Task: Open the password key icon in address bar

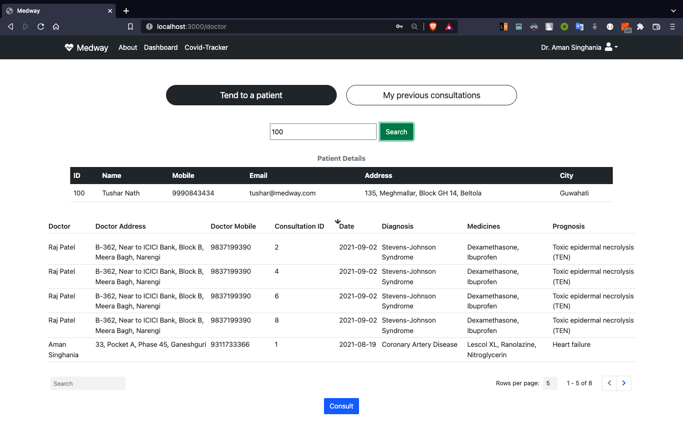Action: [399, 27]
